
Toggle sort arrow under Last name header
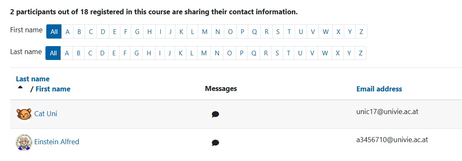coord(20,87)
